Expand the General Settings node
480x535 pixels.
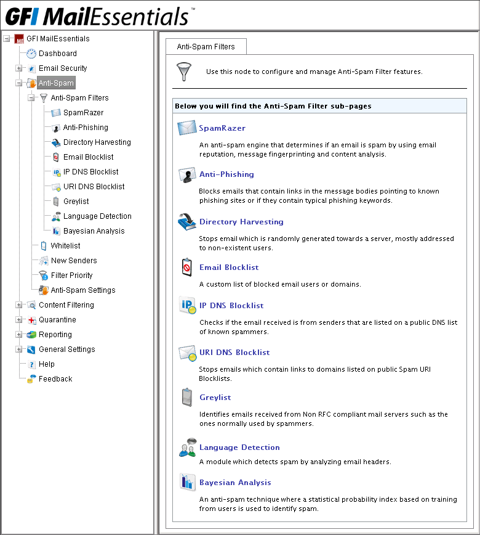18,349
